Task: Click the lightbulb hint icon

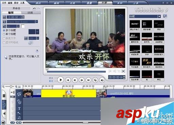Action: [6, 57]
